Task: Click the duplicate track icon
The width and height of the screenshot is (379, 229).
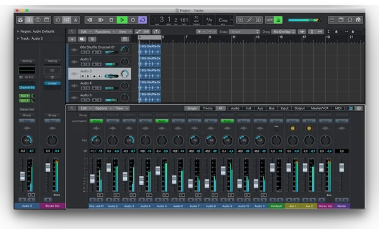Action: pos(82,39)
